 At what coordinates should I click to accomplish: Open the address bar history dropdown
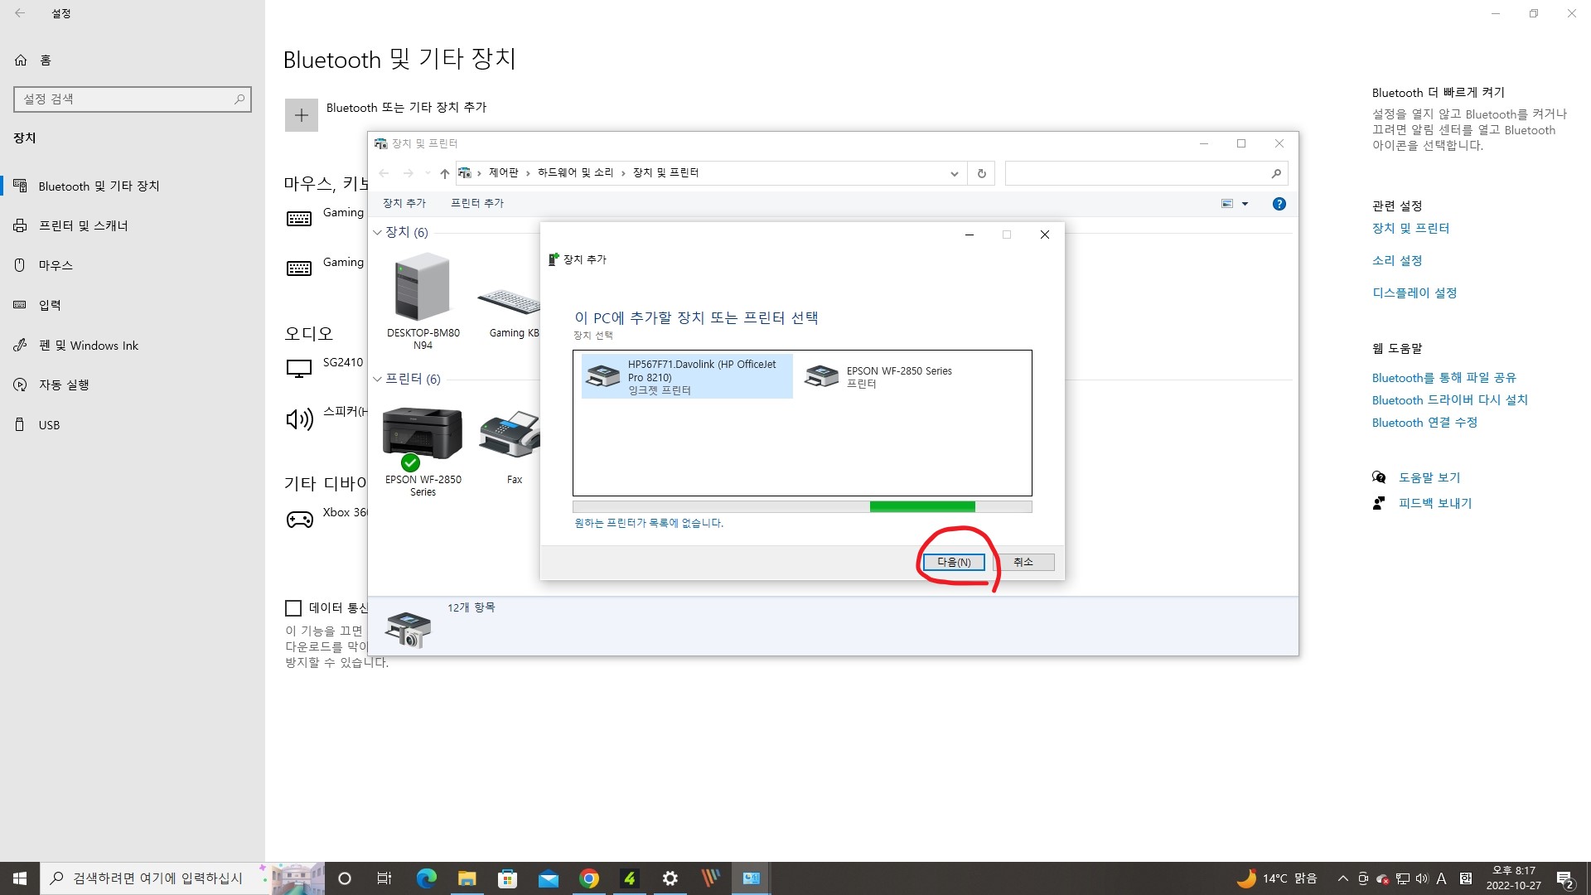point(954,173)
